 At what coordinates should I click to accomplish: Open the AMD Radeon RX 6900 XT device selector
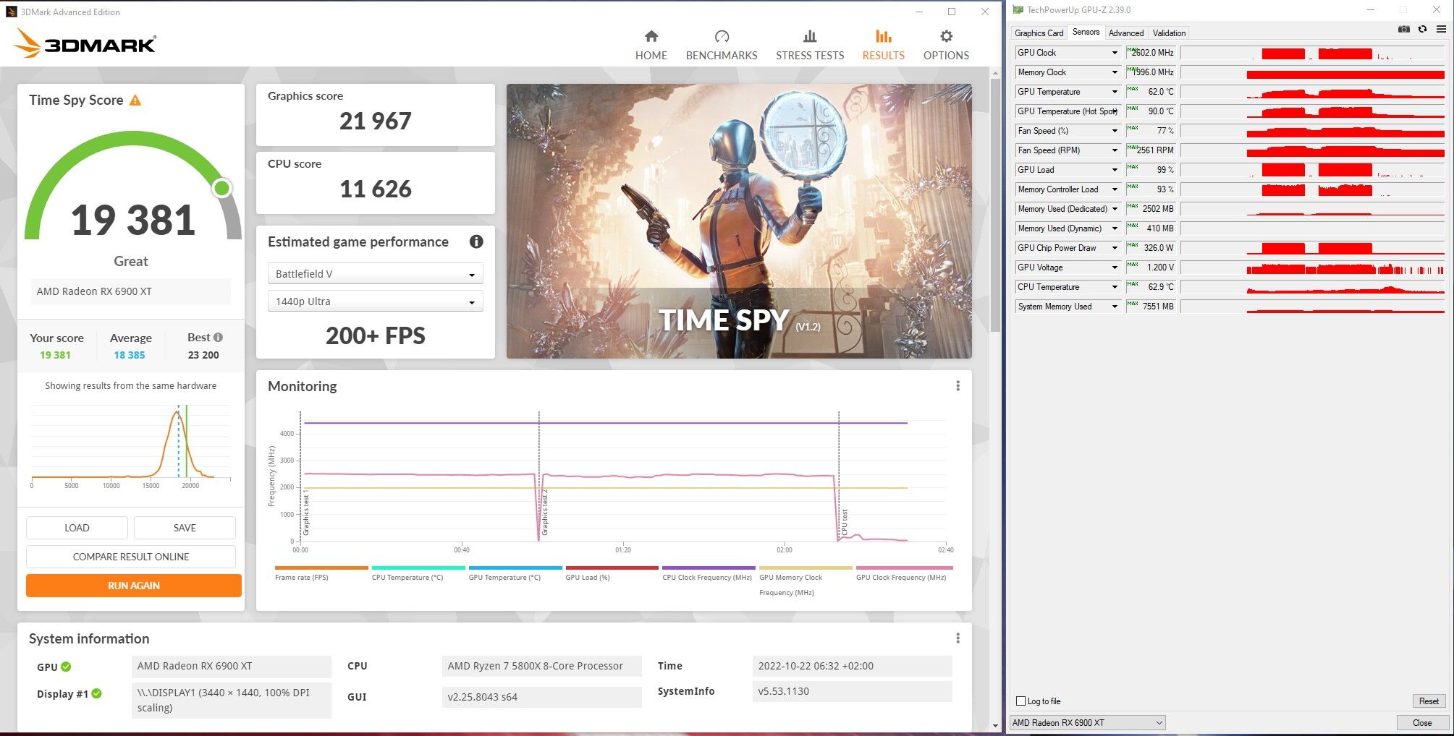[1087, 722]
